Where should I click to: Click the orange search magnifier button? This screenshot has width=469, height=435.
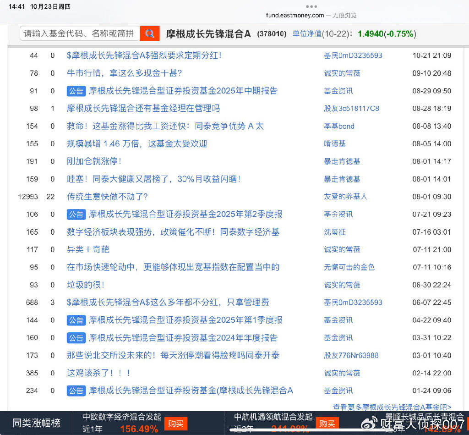pyautogui.click(x=149, y=33)
